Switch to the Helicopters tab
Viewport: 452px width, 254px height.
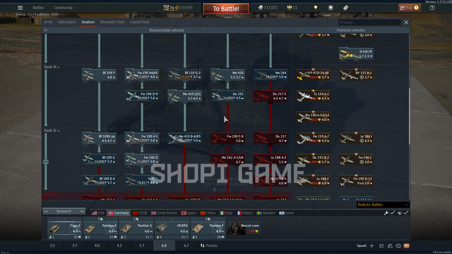67,22
